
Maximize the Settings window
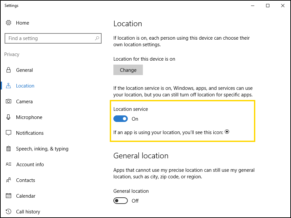[x=268, y=6]
